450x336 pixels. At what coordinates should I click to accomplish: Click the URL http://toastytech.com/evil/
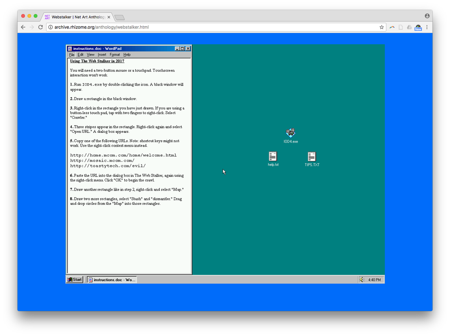pyautogui.click(x=108, y=166)
